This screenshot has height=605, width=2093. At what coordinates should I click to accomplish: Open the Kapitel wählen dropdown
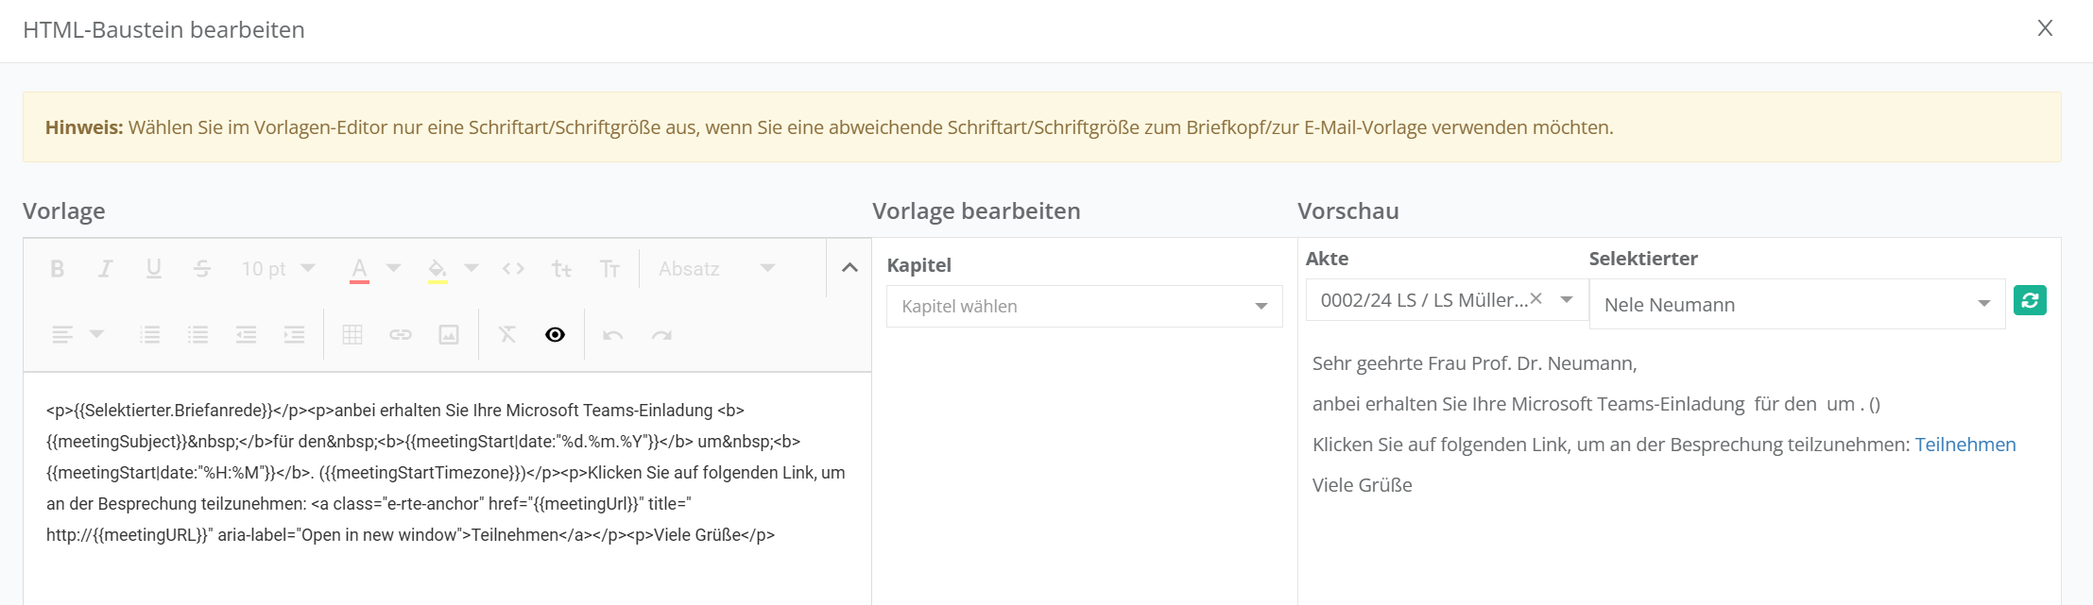1084,307
